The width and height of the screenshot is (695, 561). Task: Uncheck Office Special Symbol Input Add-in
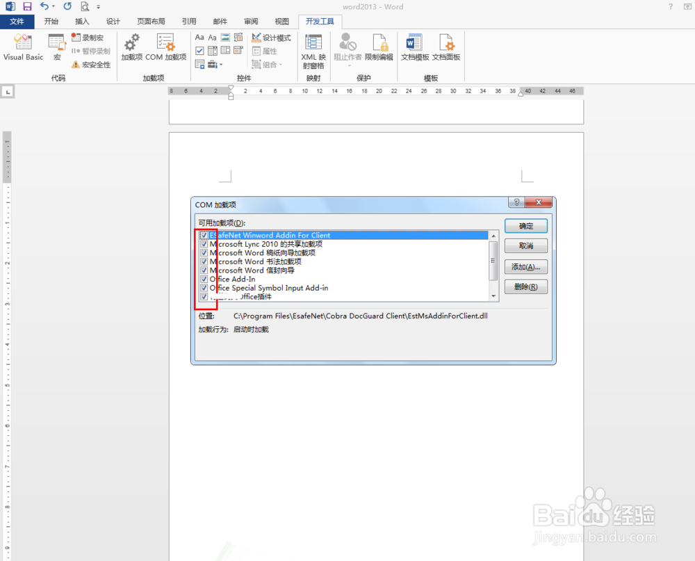[x=204, y=288]
